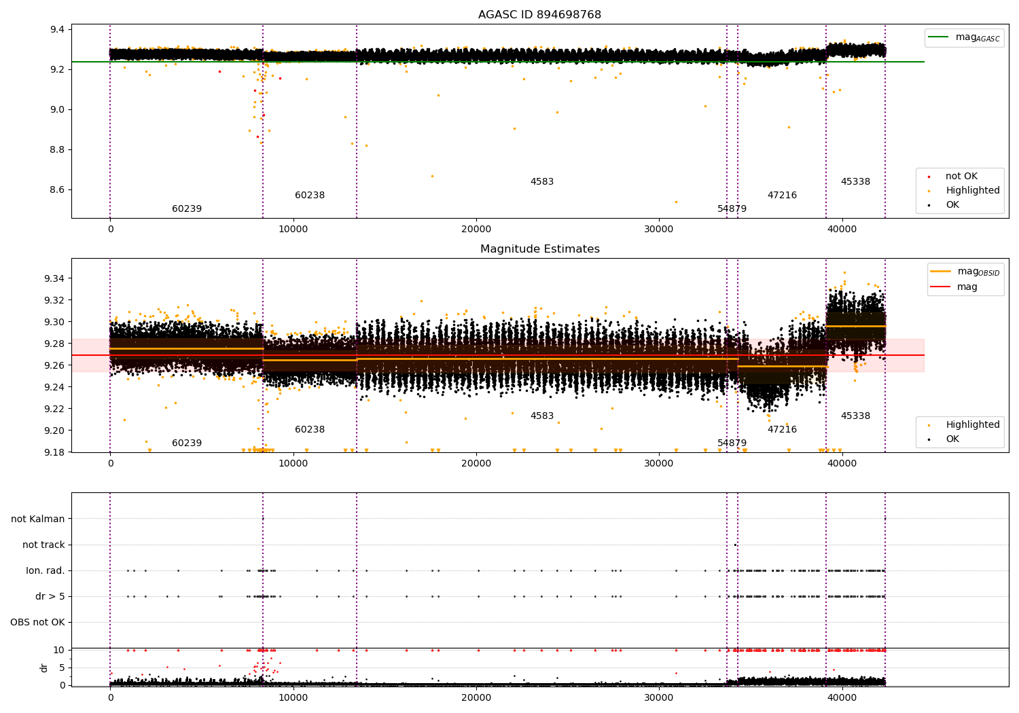Click the 'Ion. rad.' row label

46,570
